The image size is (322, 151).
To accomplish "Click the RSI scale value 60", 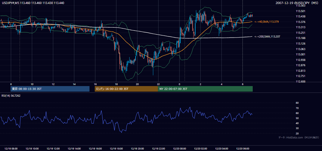I will pos(297,113).
